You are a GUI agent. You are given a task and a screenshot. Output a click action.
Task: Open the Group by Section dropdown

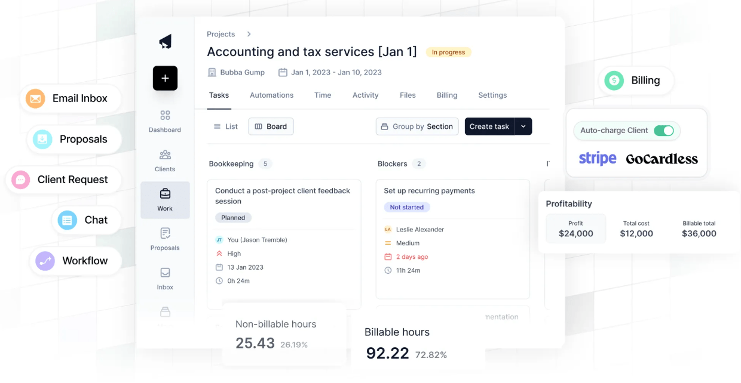(417, 126)
